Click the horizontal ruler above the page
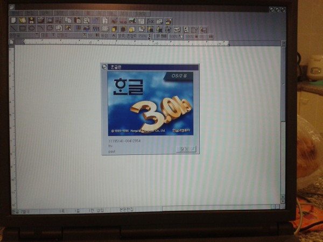The image size is (323, 242). click(126, 43)
